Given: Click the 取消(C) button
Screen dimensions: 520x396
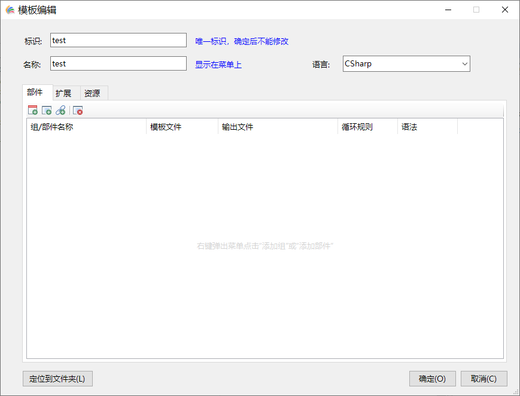Looking at the screenshot, I should [484, 379].
